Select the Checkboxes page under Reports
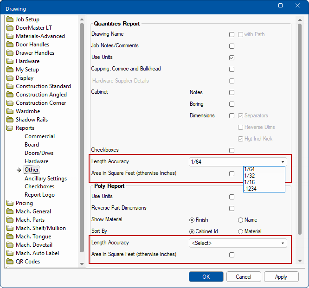This screenshot has width=309, height=288. (x=39, y=186)
